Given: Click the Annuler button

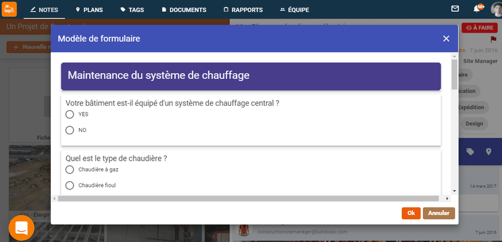Looking at the screenshot, I should tap(439, 213).
